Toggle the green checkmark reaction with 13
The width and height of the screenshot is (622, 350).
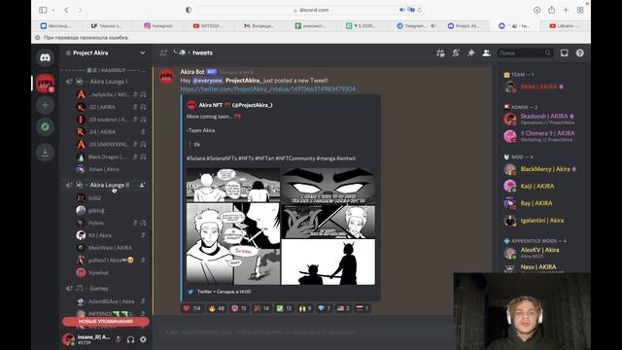284,308
